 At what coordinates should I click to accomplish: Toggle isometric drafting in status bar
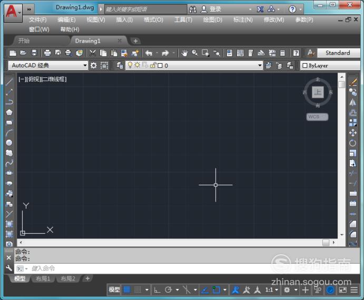tap(186, 289)
